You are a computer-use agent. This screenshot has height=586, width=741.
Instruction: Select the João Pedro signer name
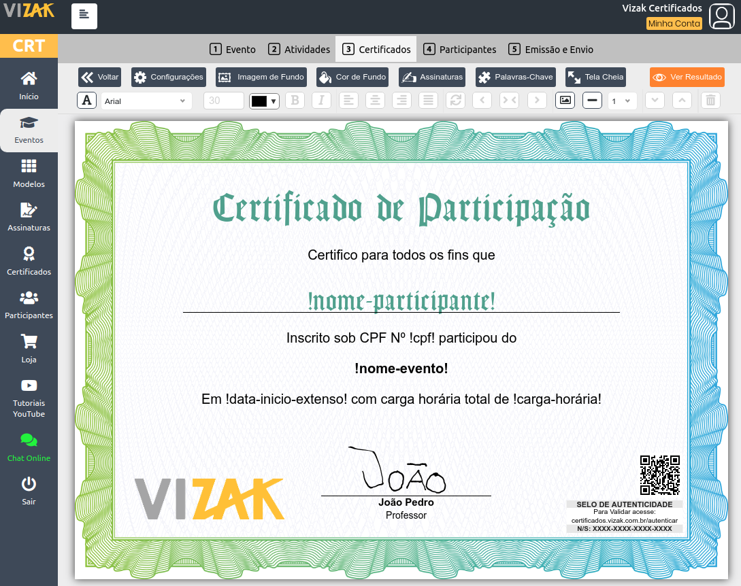pos(406,502)
